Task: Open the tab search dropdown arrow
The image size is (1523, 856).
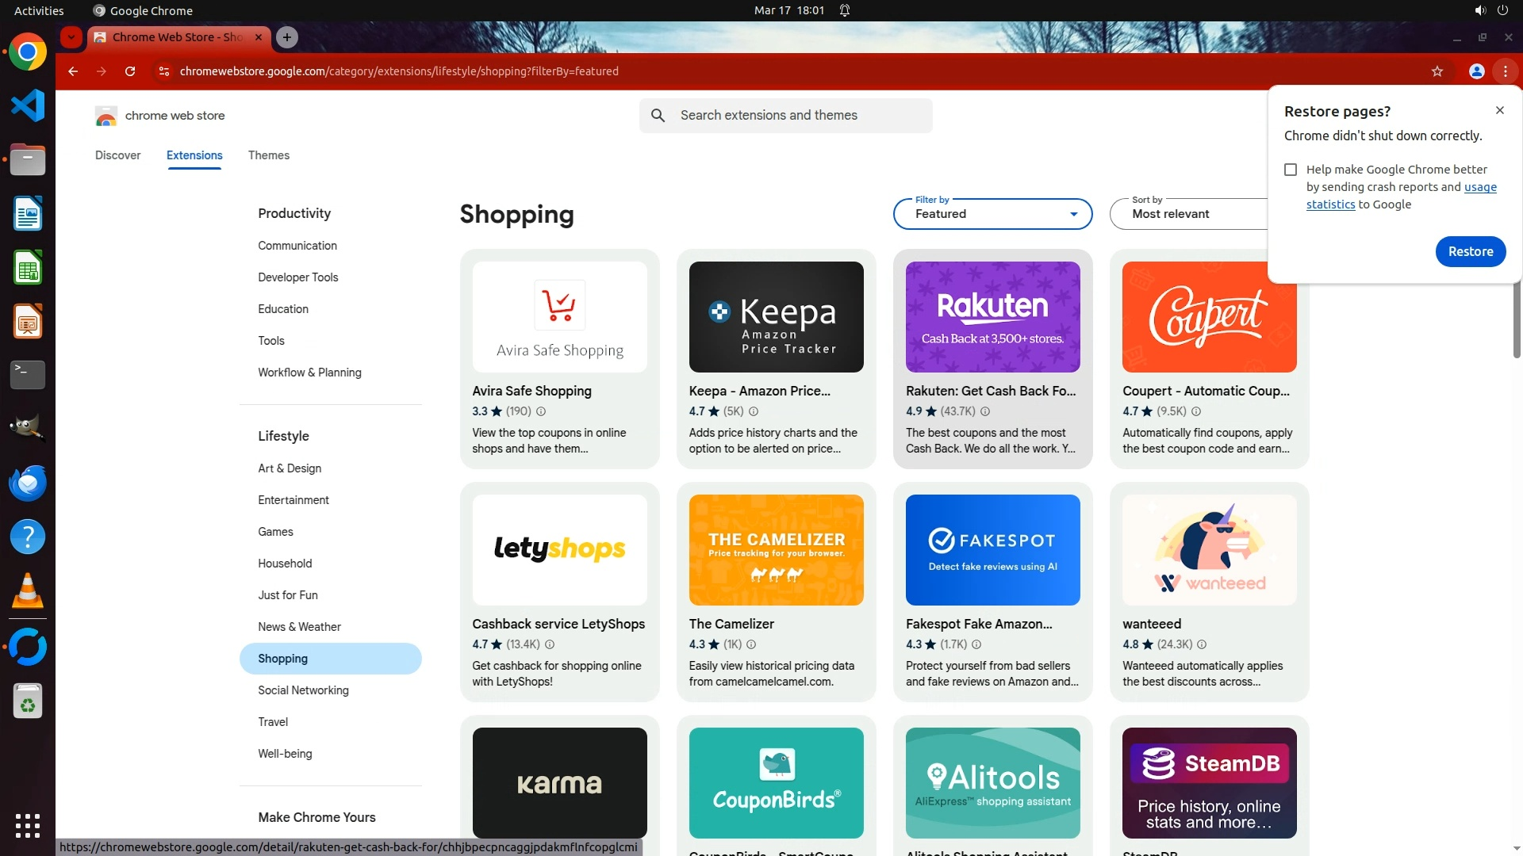Action: (x=71, y=37)
